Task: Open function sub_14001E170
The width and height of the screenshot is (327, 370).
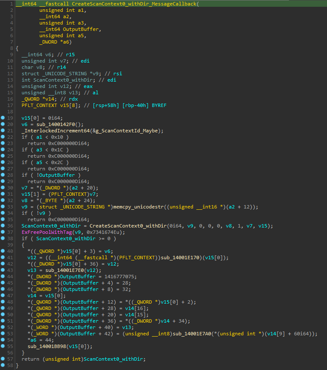Action: click(x=180, y=258)
